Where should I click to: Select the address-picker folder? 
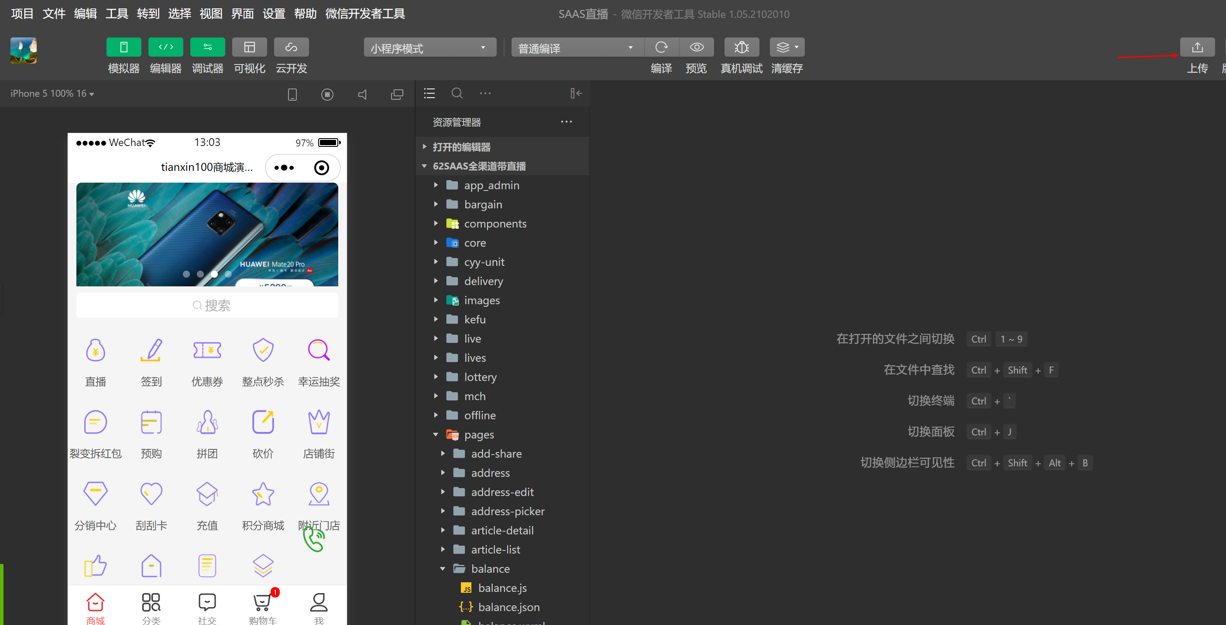click(x=502, y=511)
